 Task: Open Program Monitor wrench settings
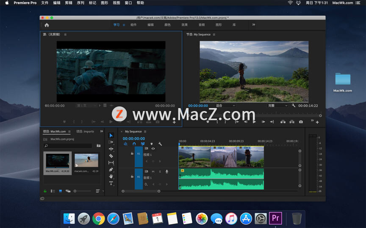point(294,106)
